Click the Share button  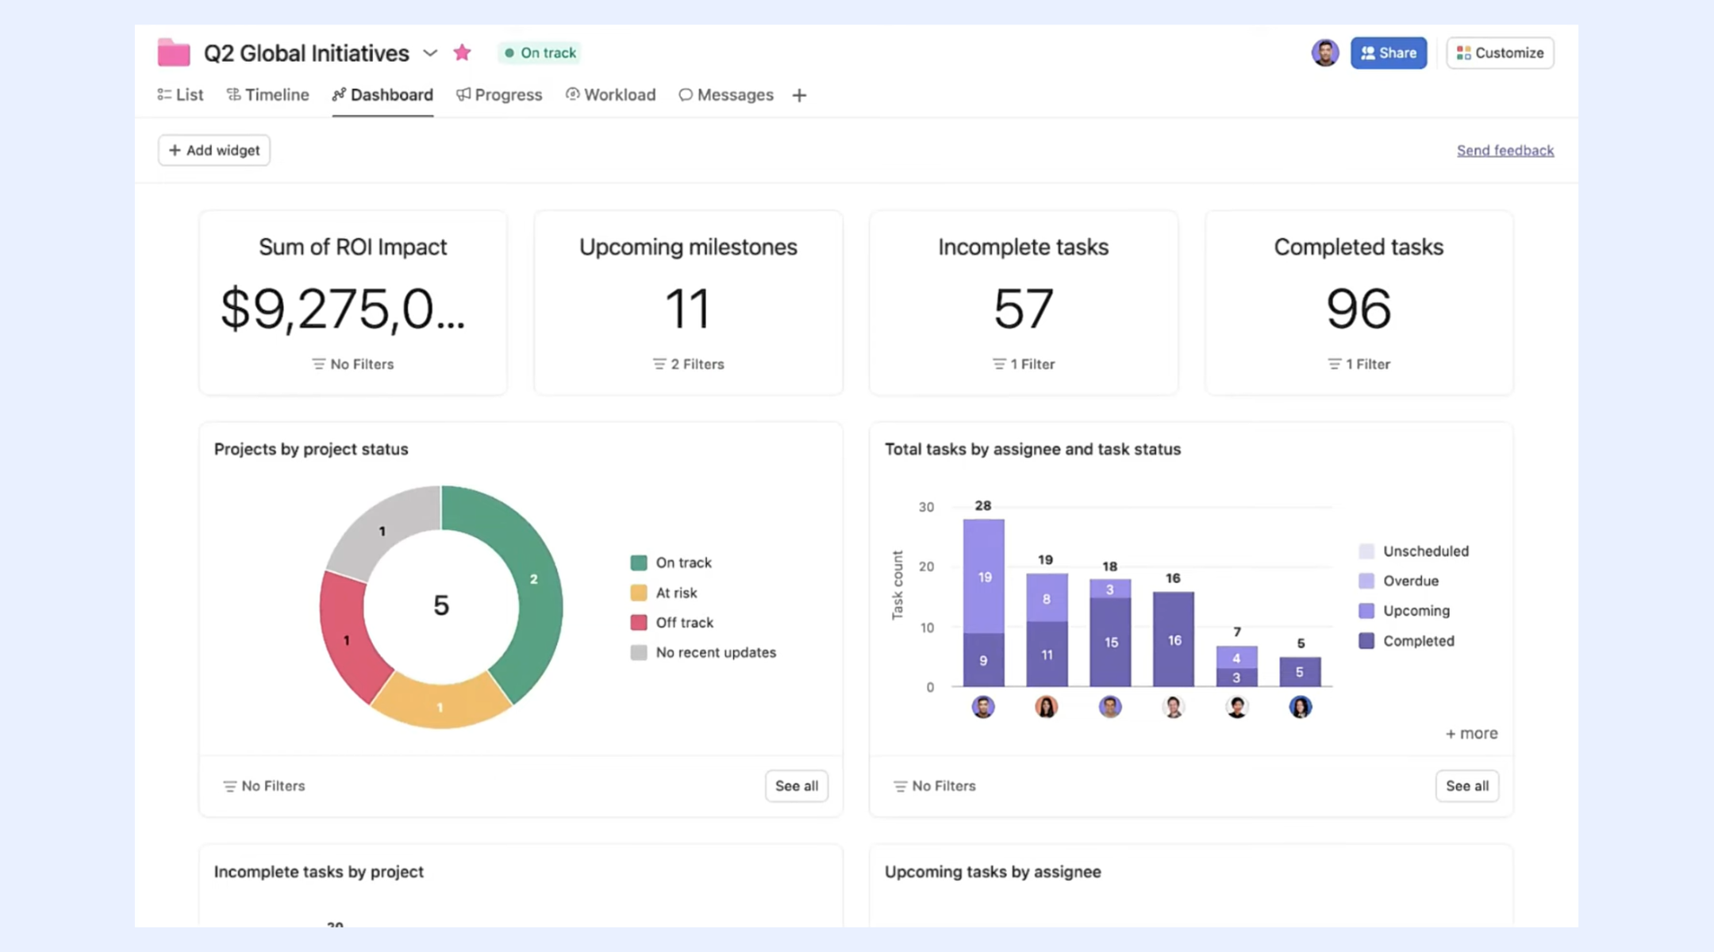[1389, 52]
